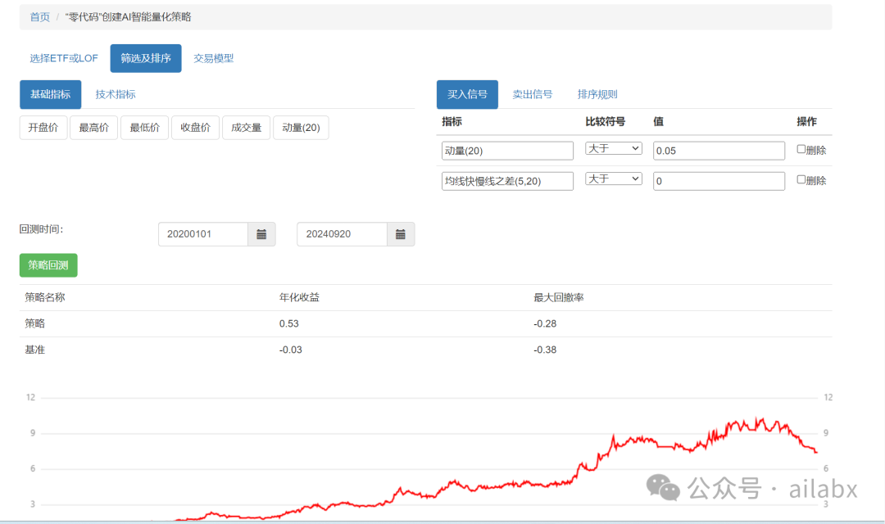Select the 买入信号 tab
Screen dimensions: 885x524
click(467, 94)
